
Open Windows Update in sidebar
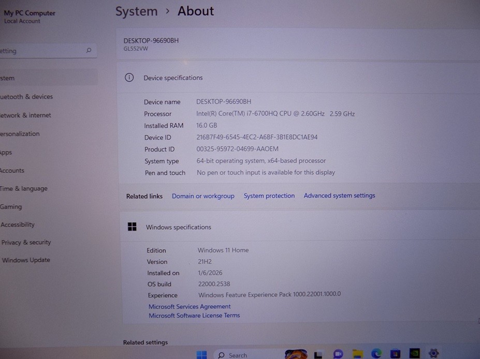point(26,260)
